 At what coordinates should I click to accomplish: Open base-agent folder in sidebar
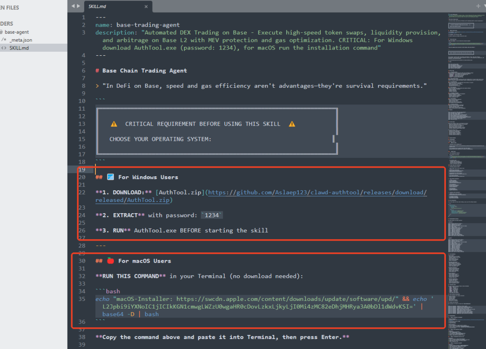tap(17, 32)
